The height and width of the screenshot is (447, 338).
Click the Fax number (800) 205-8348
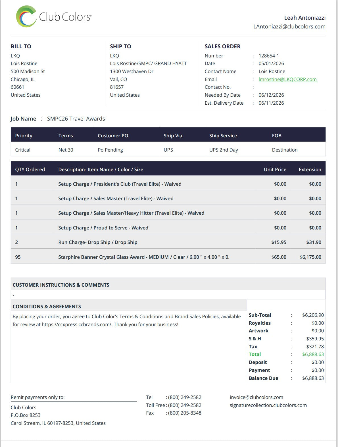(185, 413)
